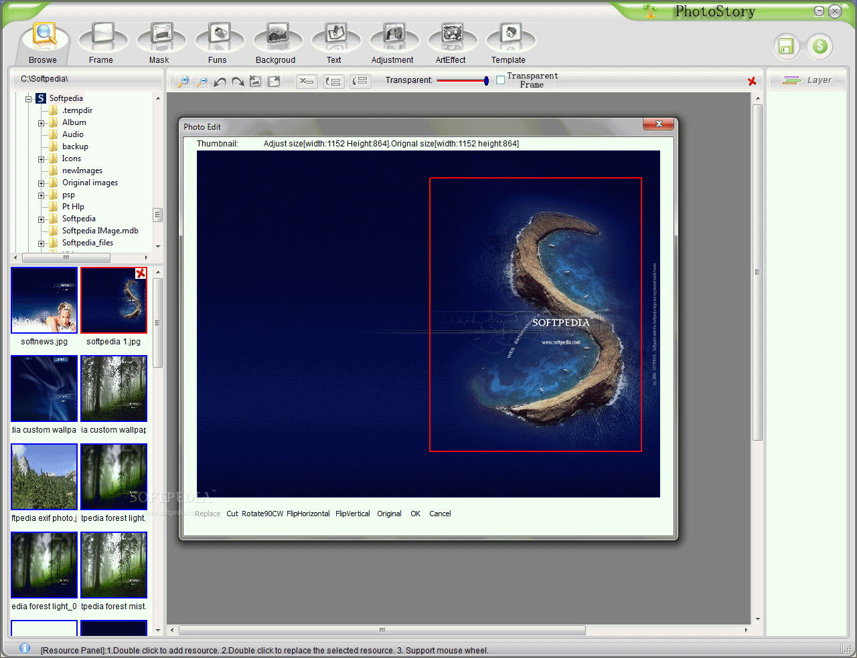The image size is (857, 658).
Task: Select the Pt Hlp folder
Action: pos(73,207)
